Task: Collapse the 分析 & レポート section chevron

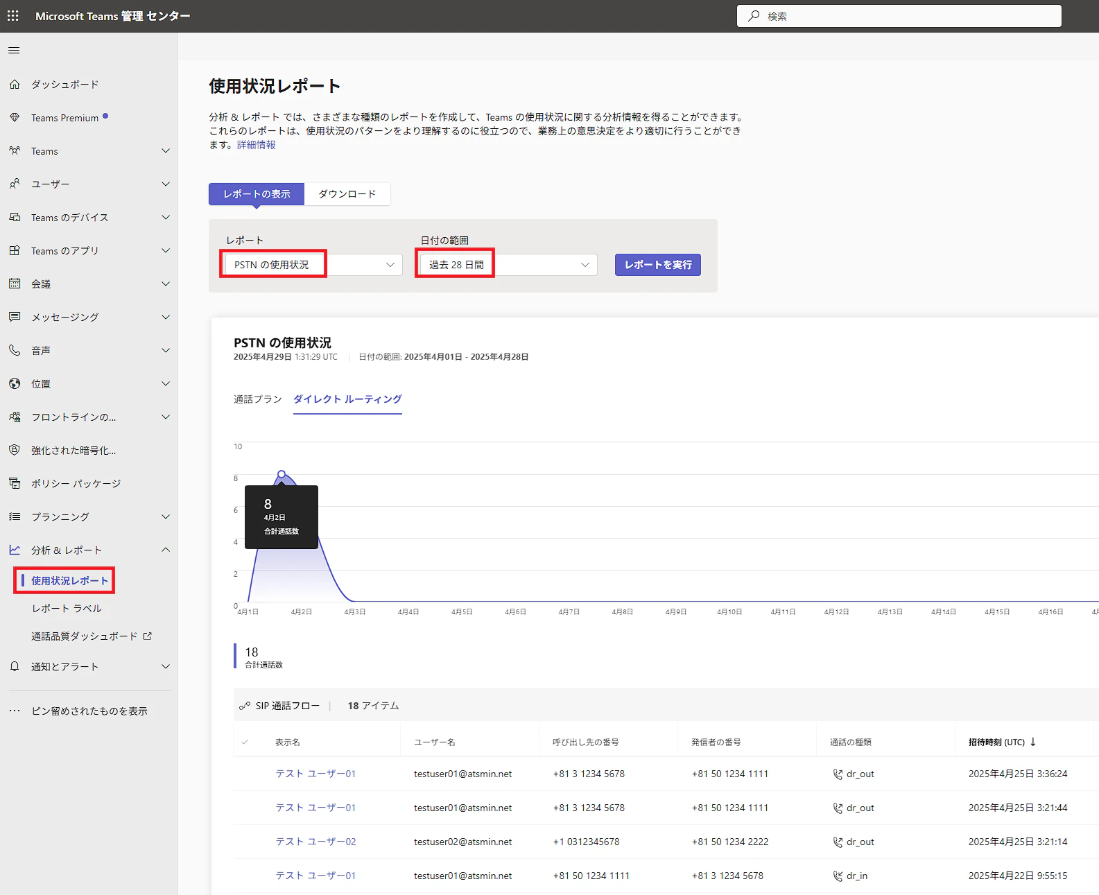Action: [x=166, y=550]
